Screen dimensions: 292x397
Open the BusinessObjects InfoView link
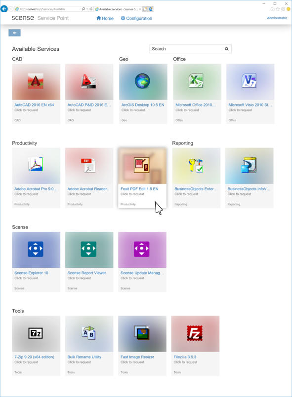pos(249,189)
